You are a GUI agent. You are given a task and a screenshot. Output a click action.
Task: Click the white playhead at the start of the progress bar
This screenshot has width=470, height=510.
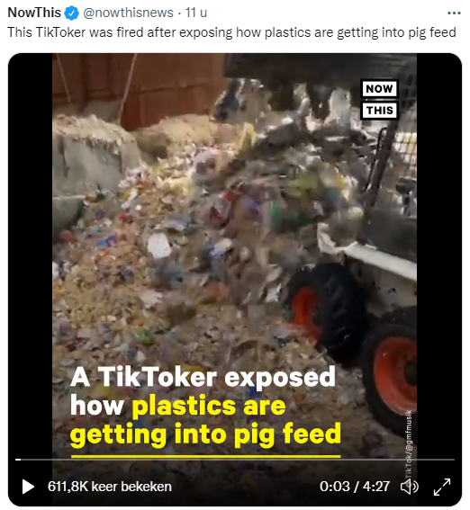click(18, 460)
